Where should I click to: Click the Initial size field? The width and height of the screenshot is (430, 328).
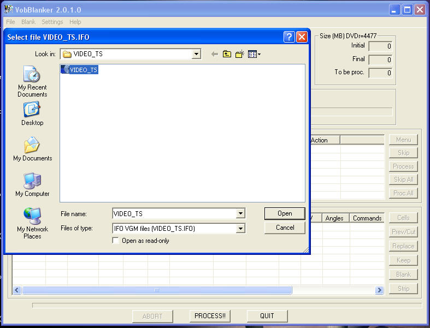click(x=380, y=46)
